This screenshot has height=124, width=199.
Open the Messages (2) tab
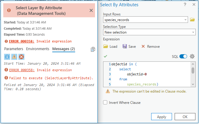pyautogui.click(x=64, y=49)
